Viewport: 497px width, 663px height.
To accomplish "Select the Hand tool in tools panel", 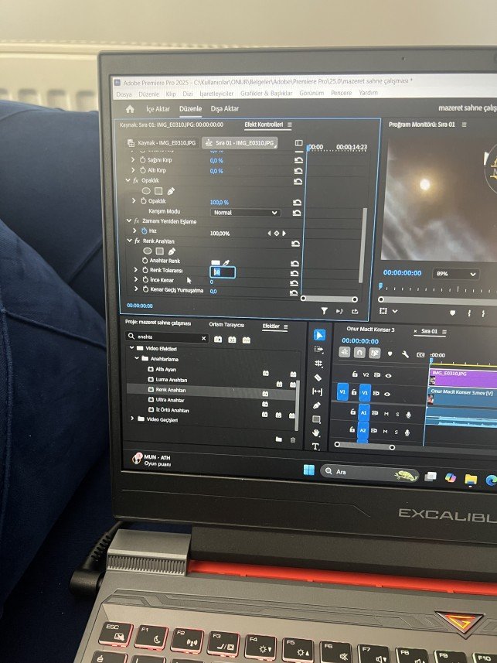I will pos(316,432).
